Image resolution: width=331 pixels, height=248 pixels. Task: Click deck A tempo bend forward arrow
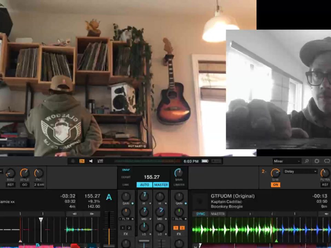click(92, 214)
